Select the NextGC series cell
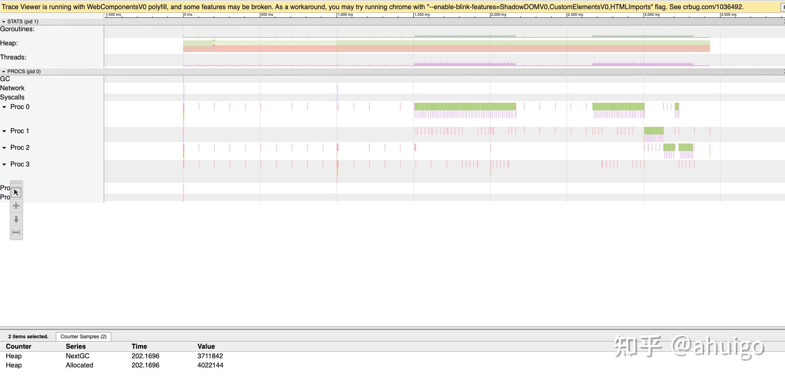The width and height of the screenshot is (785, 382). (x=77, y=356)
